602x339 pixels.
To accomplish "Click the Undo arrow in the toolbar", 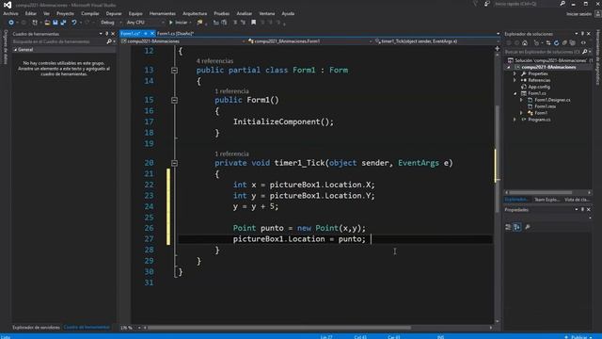I will 73,23.
